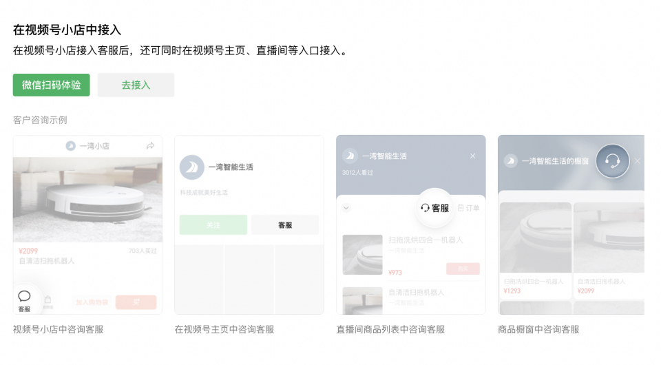Close the 一湾智能生活 live room panel

[472, 156]
